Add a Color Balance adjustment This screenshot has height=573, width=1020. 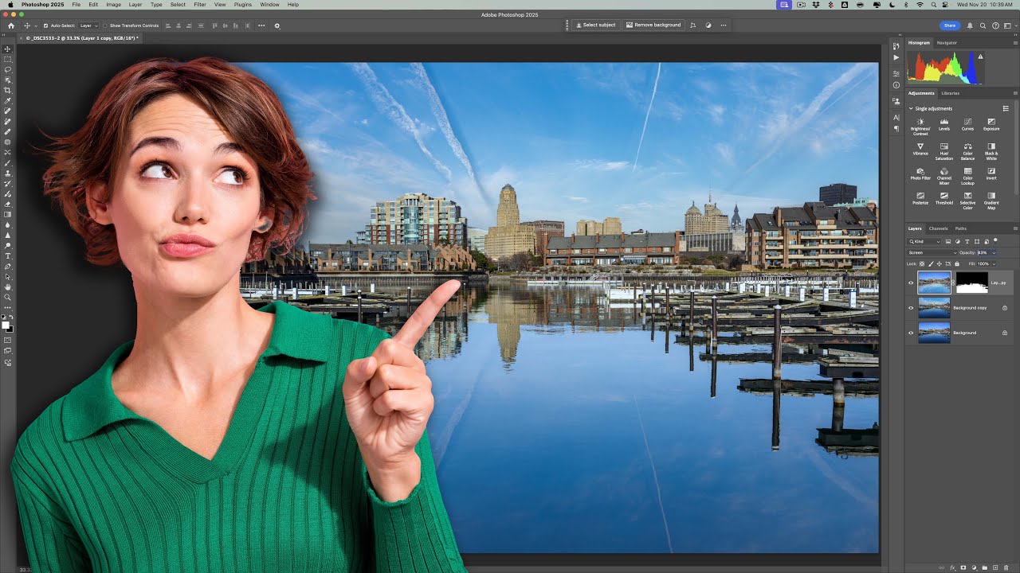(967, 150)
